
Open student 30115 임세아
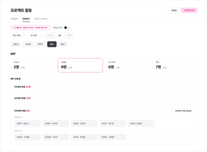pos(141,124)
